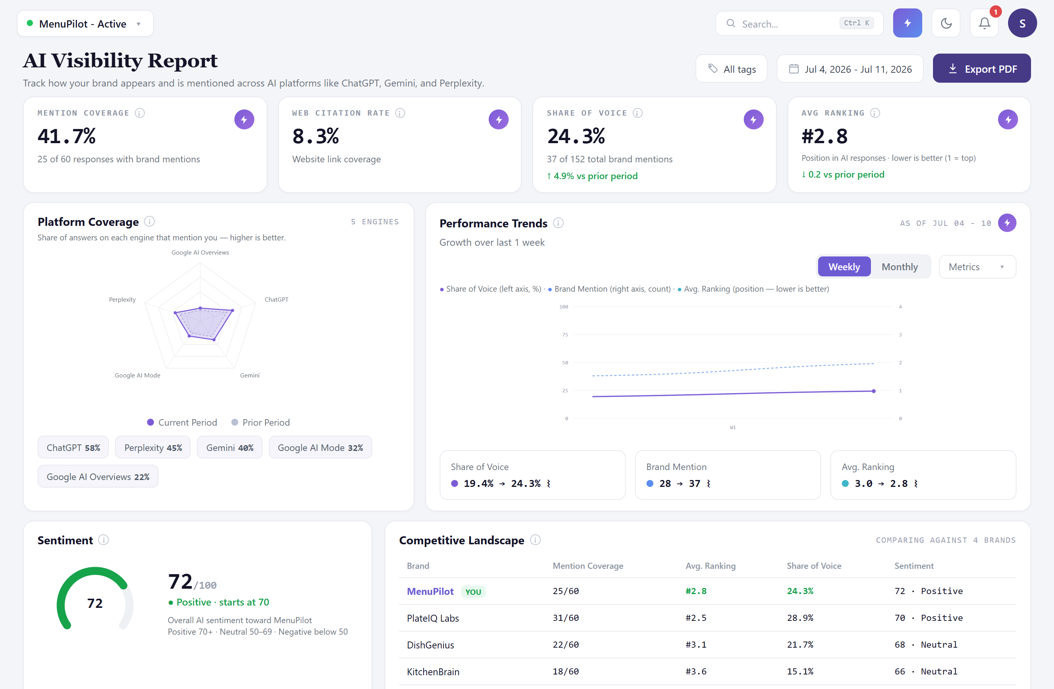Click the Google AI Mode 32% chip
The width and height of the screenshot is (1054, 689).
(x=320, y=447)
